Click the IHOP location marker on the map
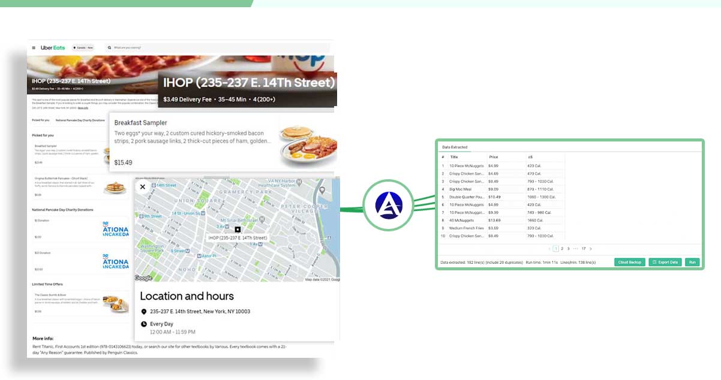This screenshot has height=380, width=721. 238,230
